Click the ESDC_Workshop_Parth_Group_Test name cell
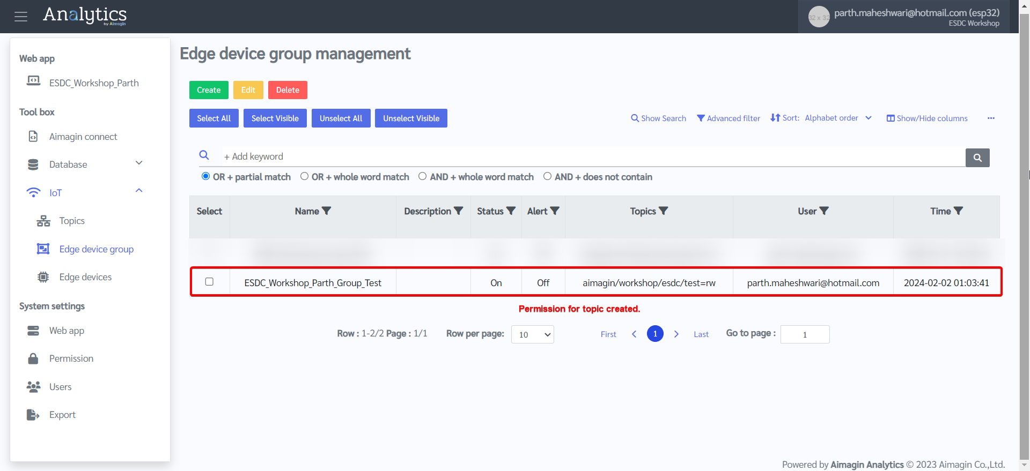This screenshot has width=1030, height=471. [313, 283]
